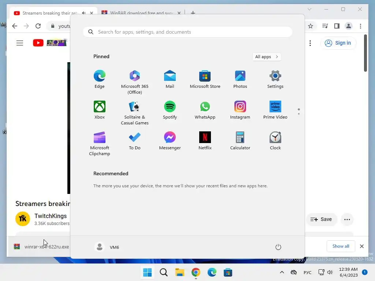Toggle Chrome side panel
The image size is (375, 281).
(x=337, y=26)
